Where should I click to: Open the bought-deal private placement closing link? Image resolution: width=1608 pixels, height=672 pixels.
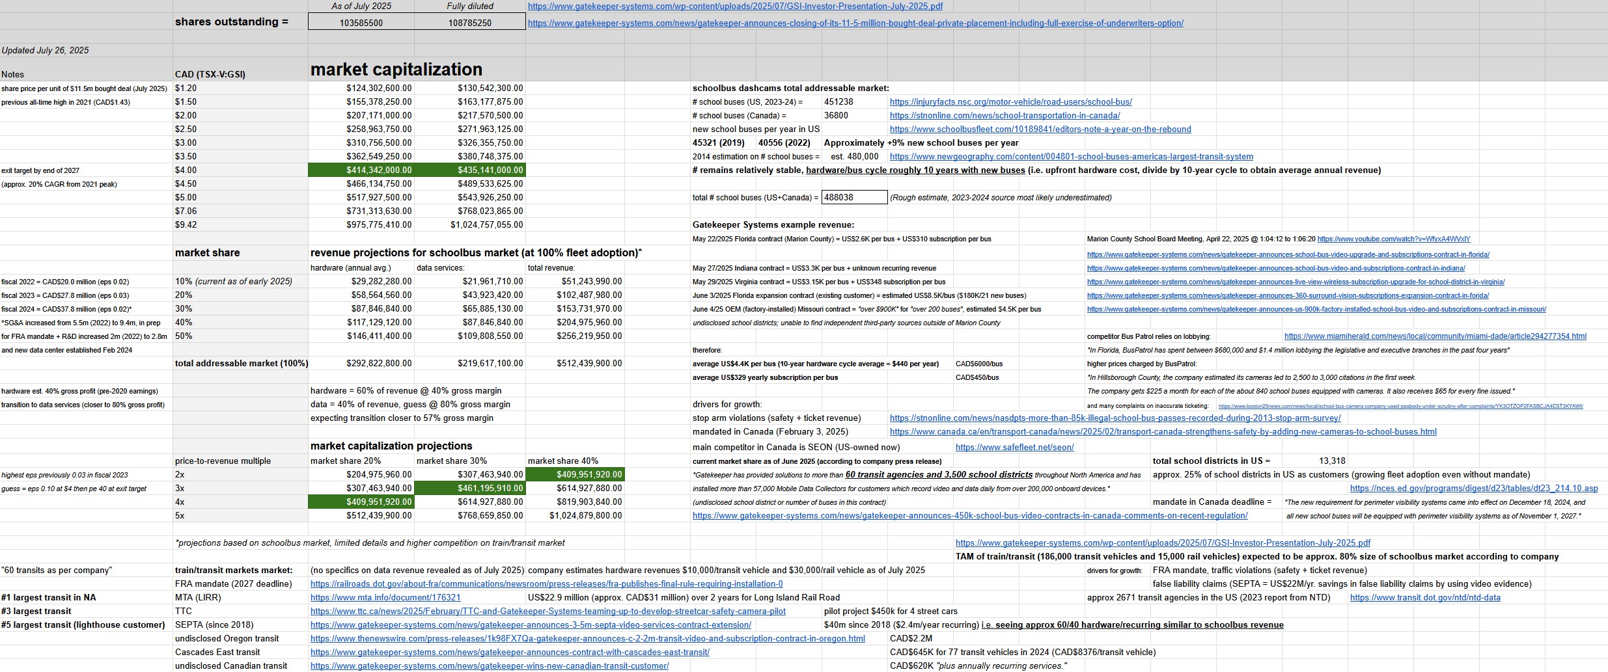[x=855, y=23]
